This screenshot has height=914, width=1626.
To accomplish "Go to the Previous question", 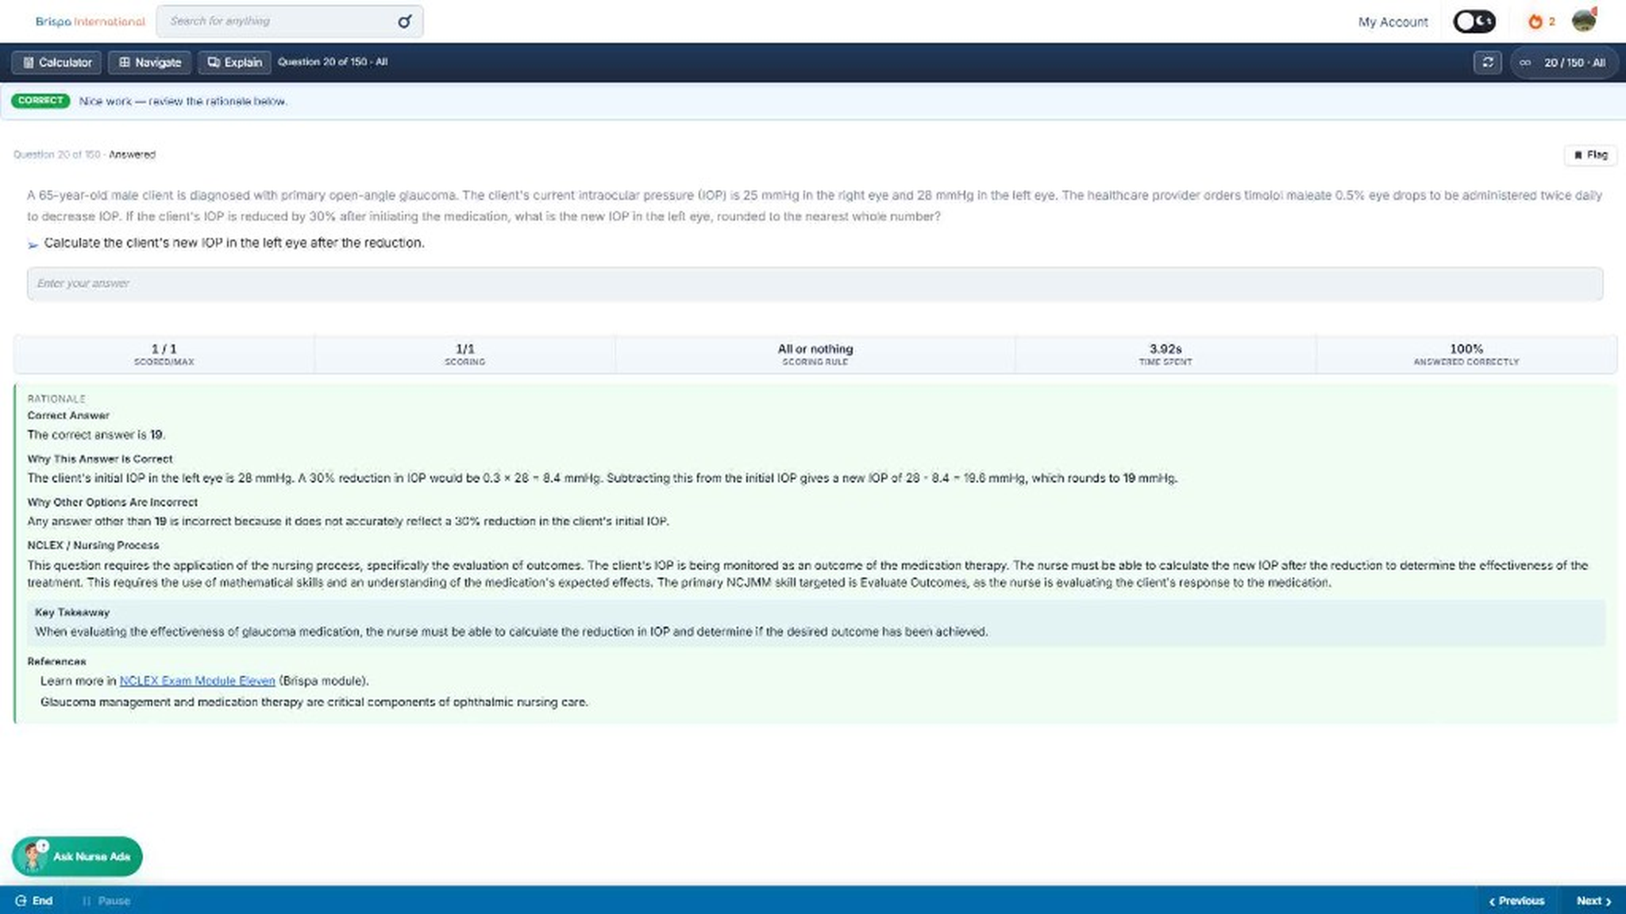I will click(x=1516, y=901).
